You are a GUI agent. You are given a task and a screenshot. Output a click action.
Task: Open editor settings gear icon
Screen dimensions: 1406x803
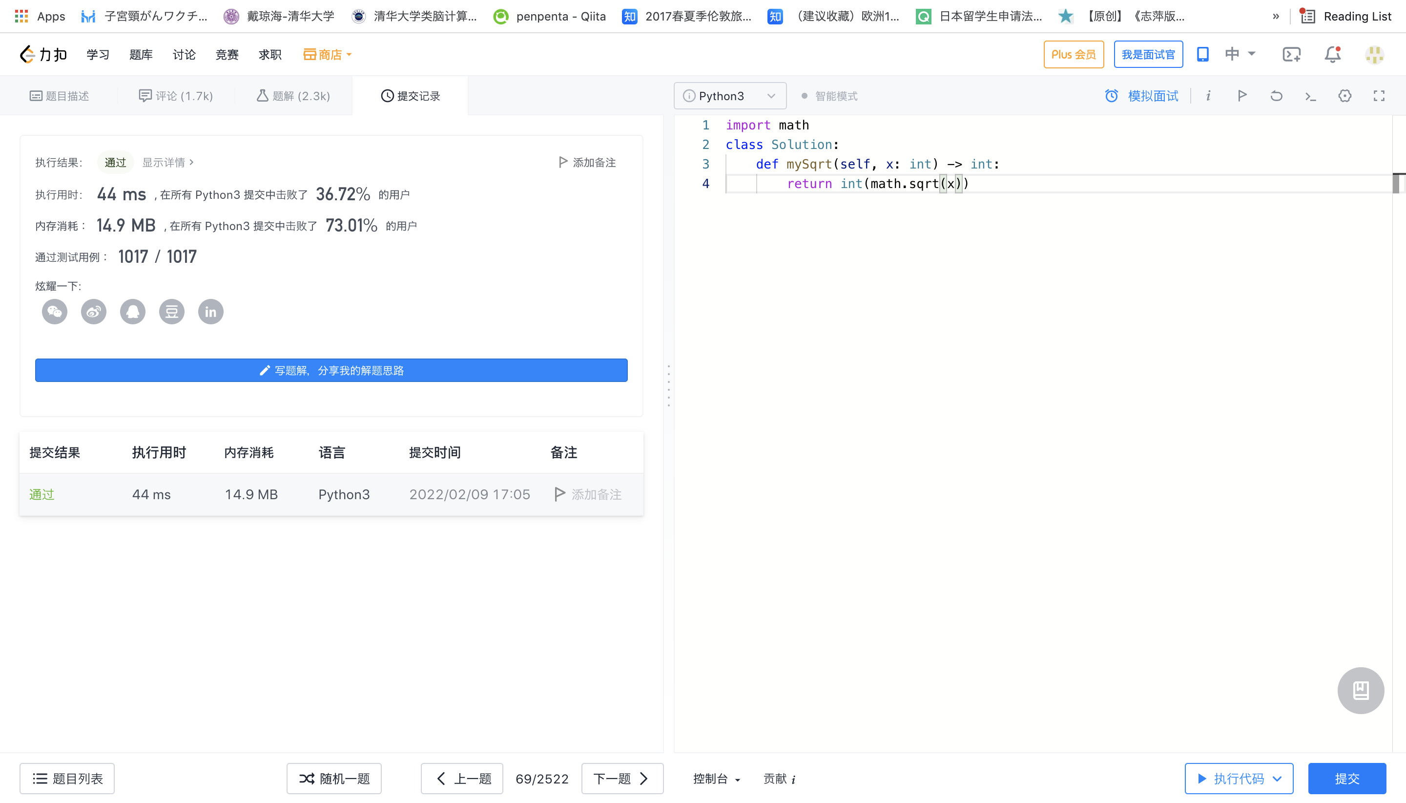click(x=1345, y=96)
